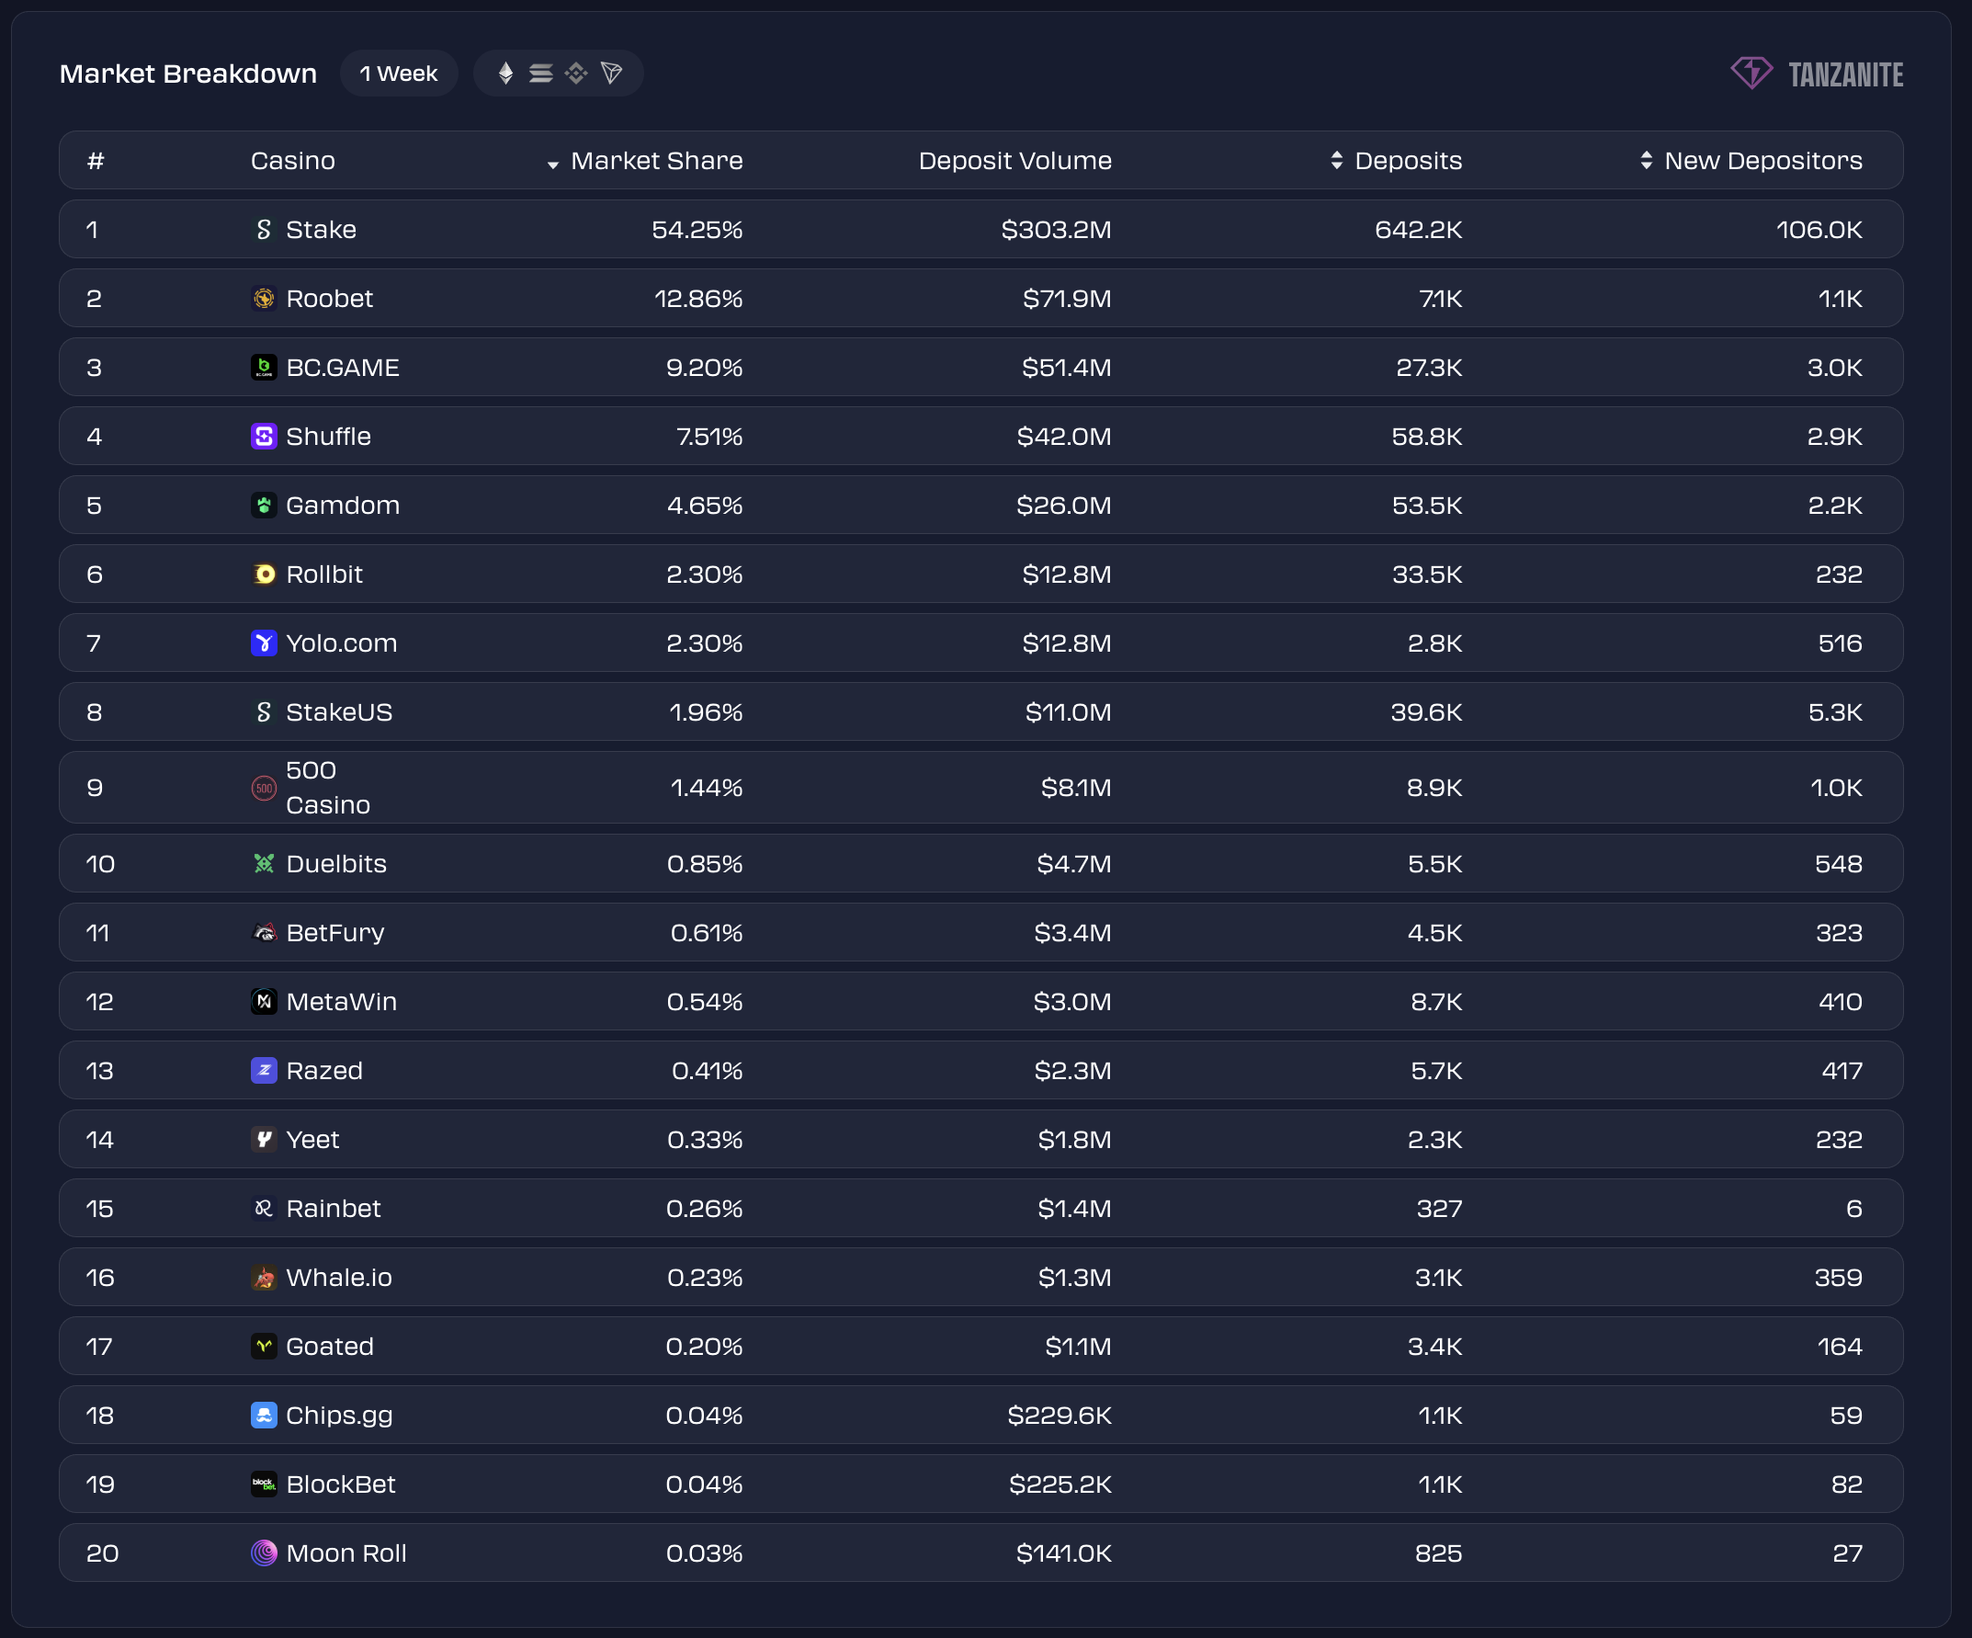Toggle the Solana chain filter icon
The image size is (1972, 1638).
(x=541, y=74)
